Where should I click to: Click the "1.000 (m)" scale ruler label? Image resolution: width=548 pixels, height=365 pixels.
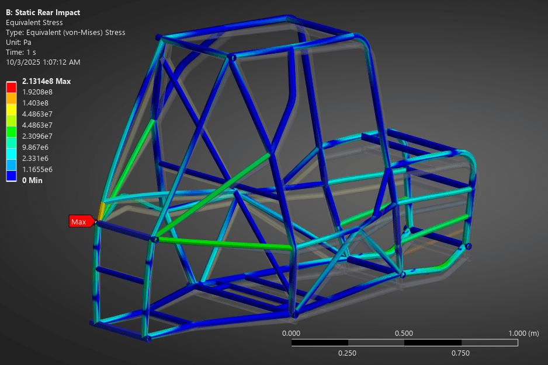pyautogui.click(x=525, y=333)
